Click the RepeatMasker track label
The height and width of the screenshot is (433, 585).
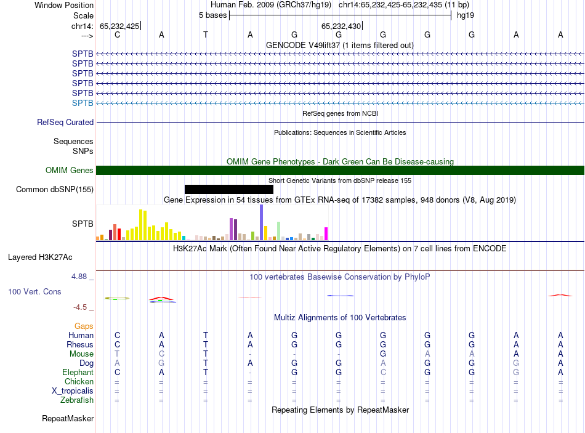pyautogui.click(x=68, y=418)
